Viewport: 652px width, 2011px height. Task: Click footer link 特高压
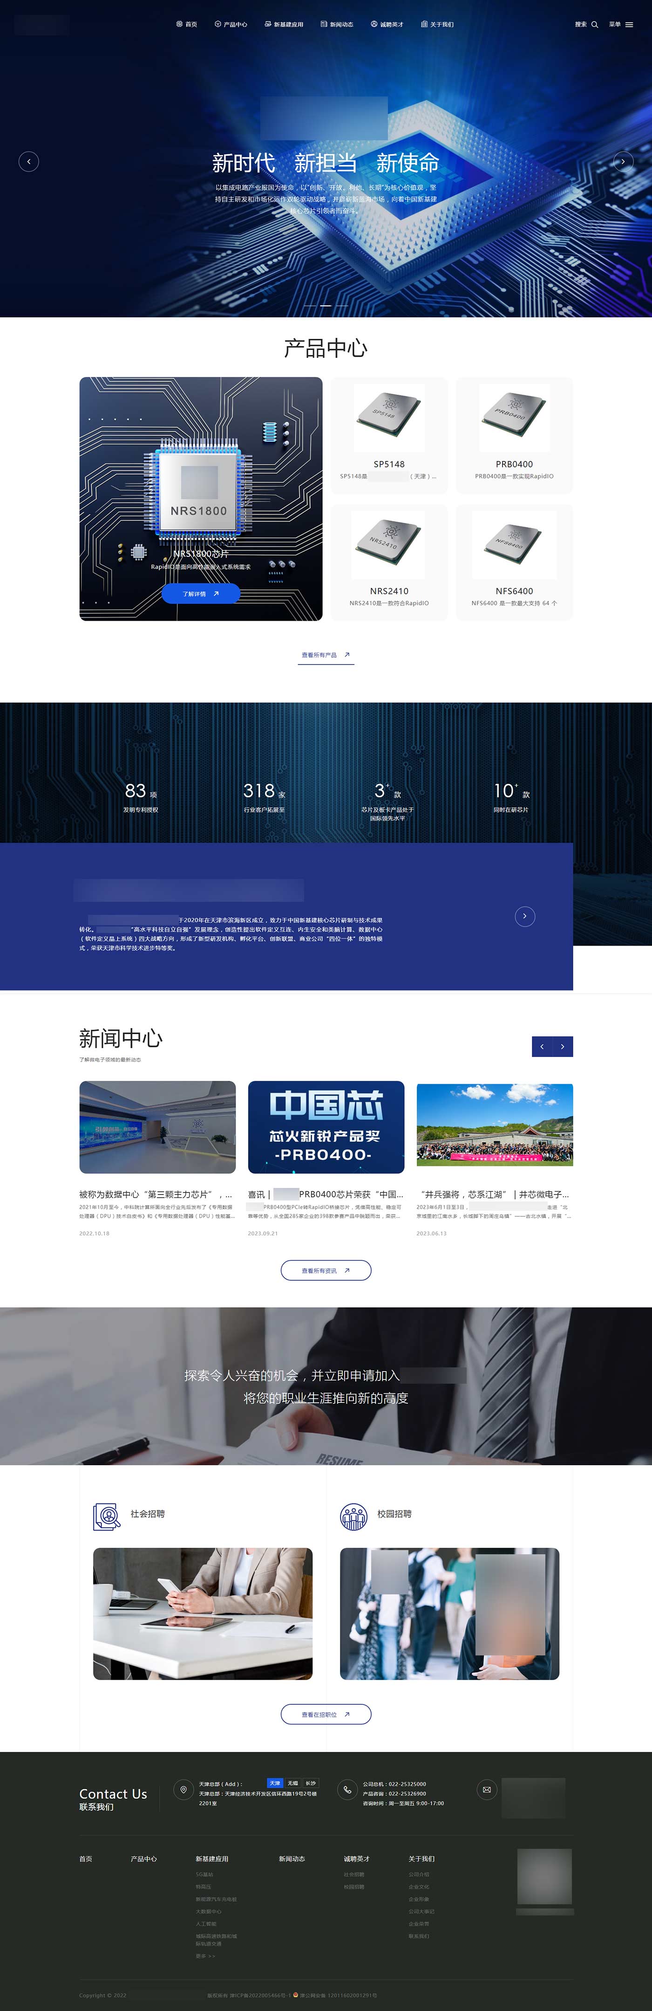pos(204,1887)
